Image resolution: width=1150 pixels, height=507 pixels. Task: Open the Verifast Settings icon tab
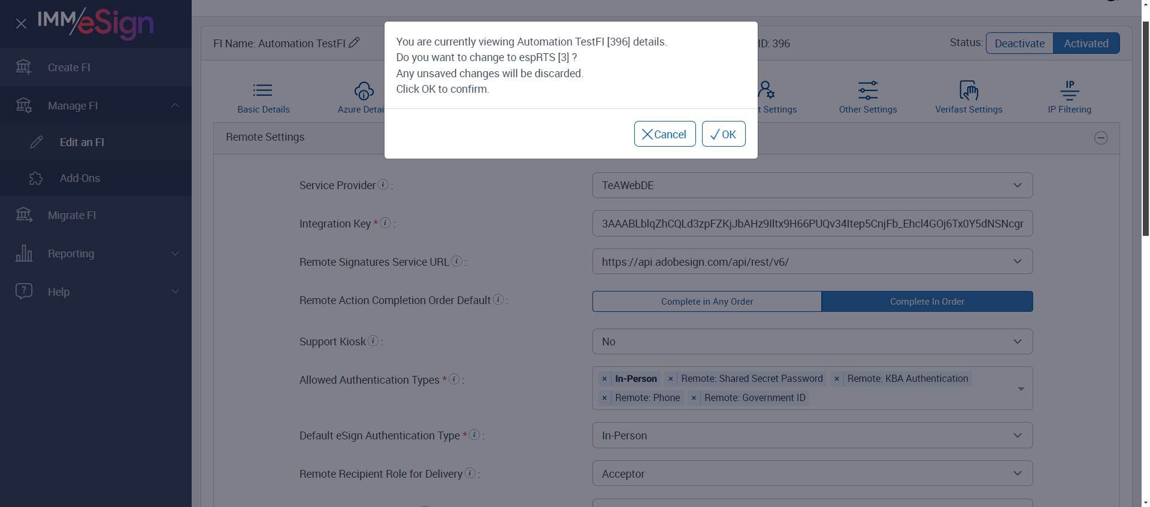point(969,91)
